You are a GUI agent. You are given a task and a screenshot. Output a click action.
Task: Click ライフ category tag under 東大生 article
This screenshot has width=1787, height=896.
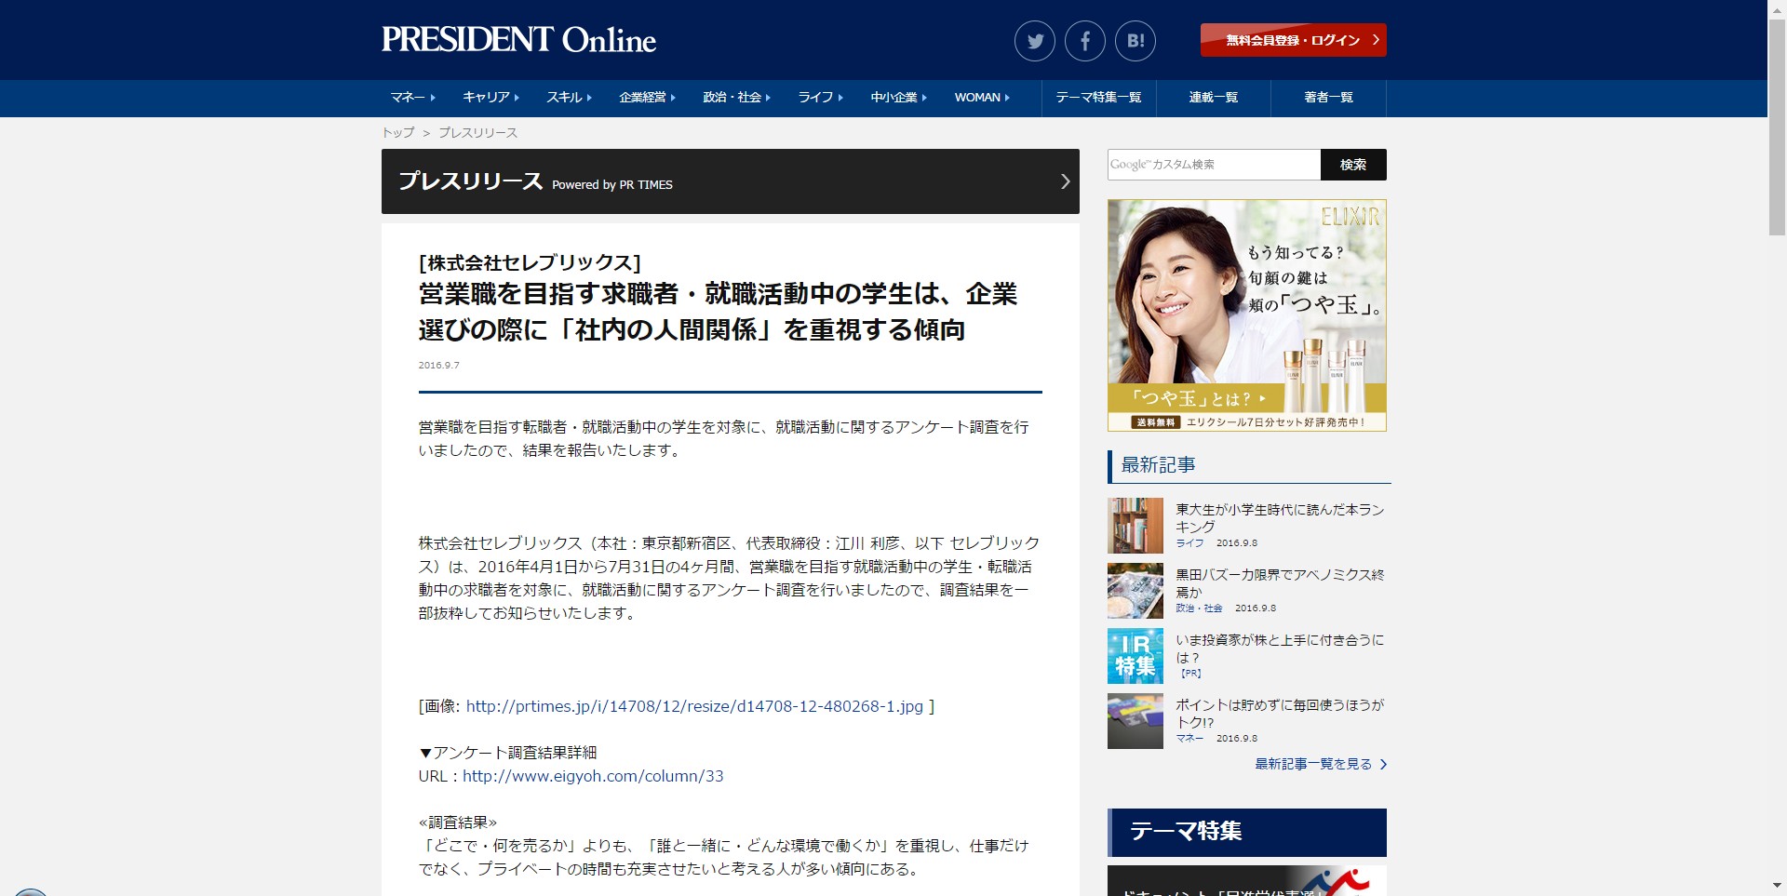pos(1189,543)
